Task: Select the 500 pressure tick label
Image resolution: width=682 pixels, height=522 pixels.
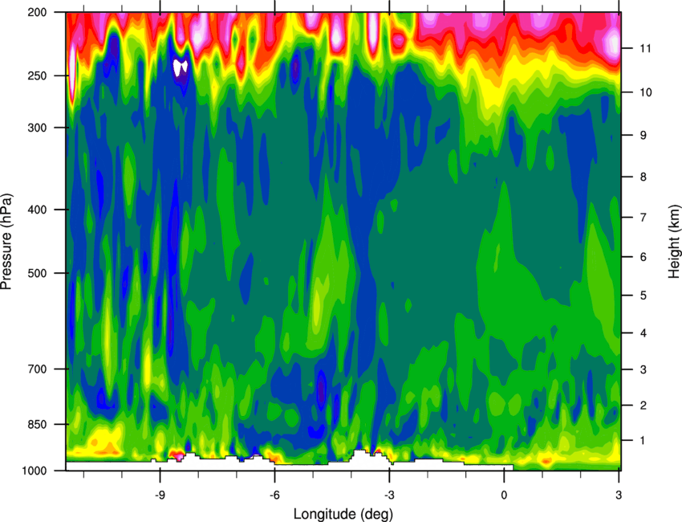Action: coord(38,273)
